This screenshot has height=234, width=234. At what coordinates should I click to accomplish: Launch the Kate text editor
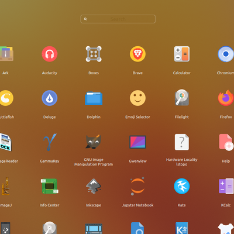[x=182, y=186]
